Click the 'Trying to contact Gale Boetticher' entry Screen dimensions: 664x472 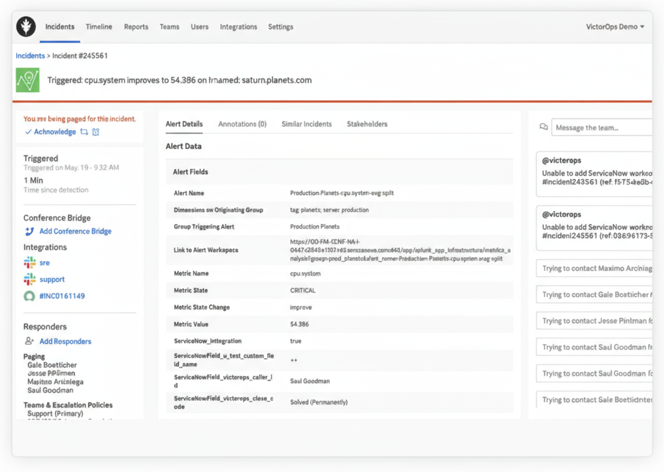tap(594, 294)
